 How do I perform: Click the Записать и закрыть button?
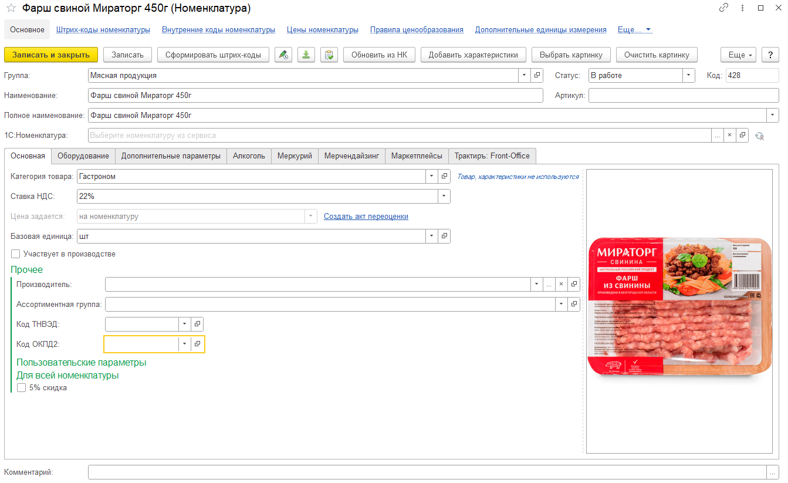(51, 55)
